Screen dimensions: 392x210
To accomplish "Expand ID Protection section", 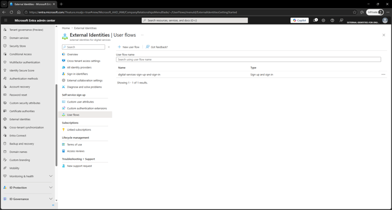I will (x=51, y=188).
